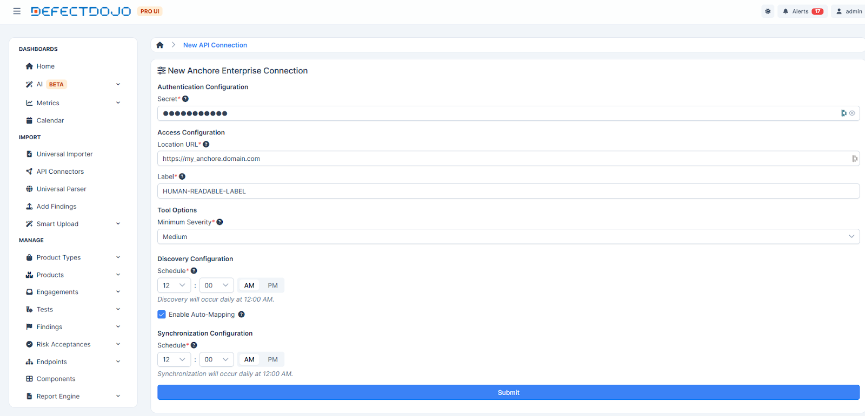
Task: Open API Connectors in the sidebar
Action: (x=60, y=172)
